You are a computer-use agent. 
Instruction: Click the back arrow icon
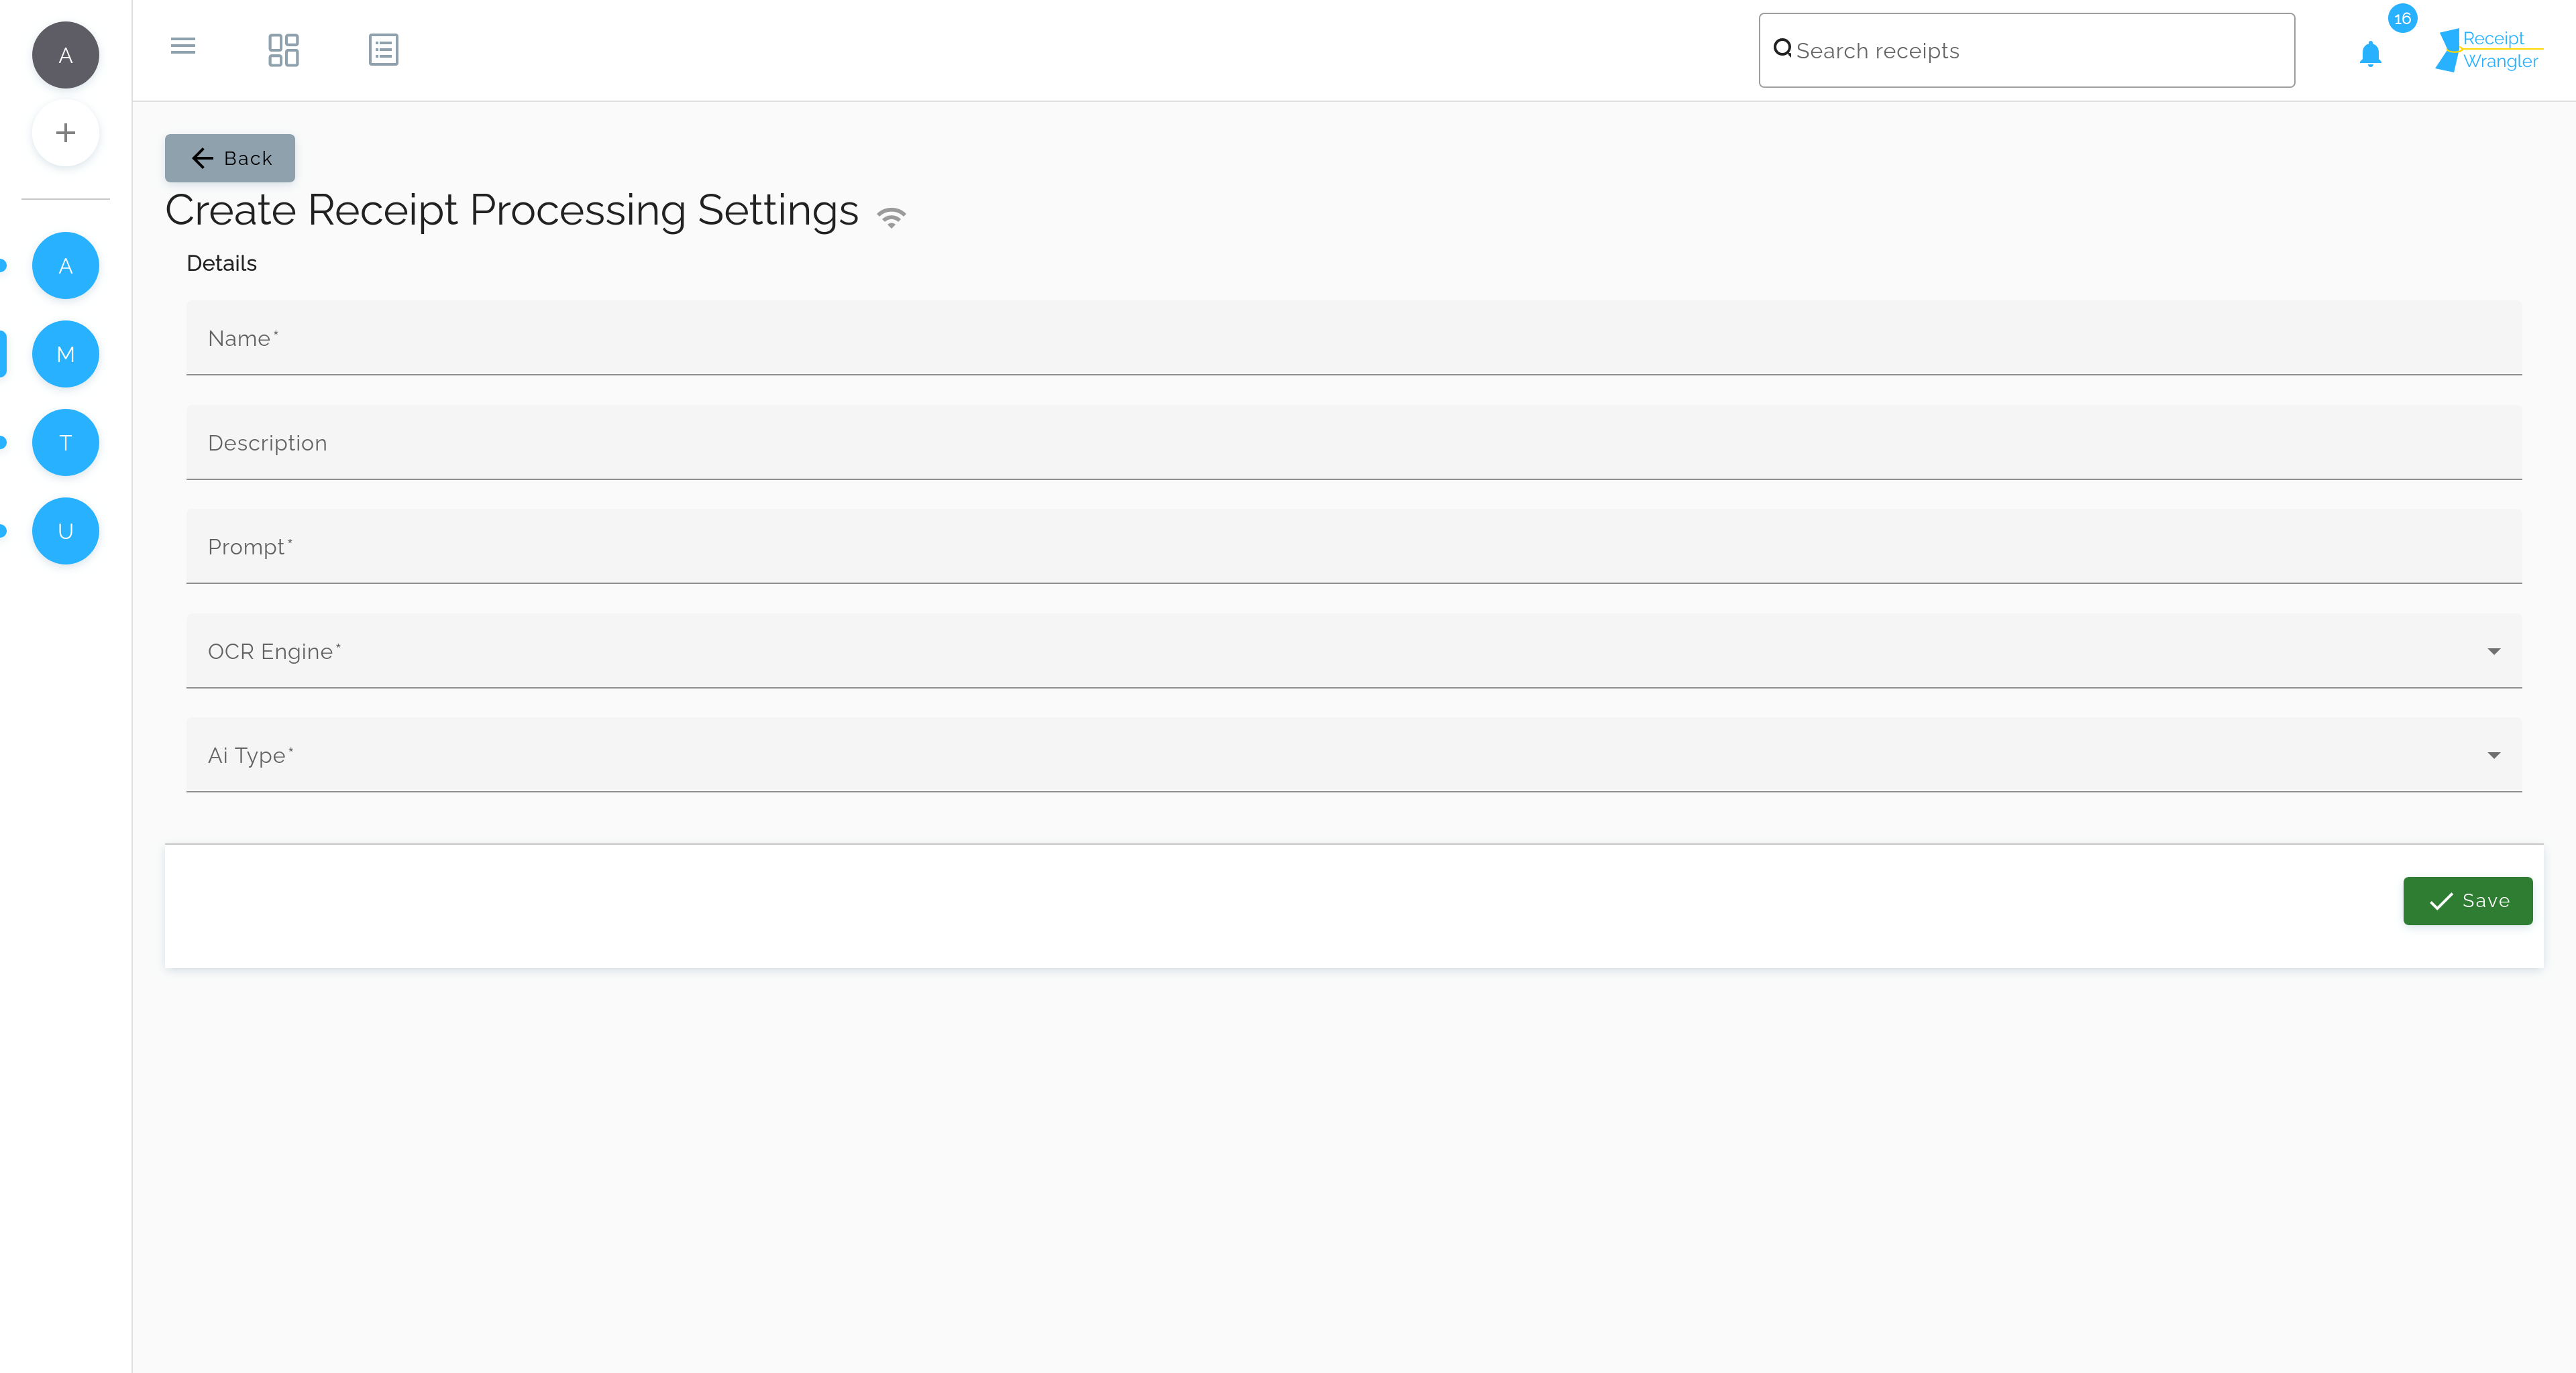coord(203,157)
